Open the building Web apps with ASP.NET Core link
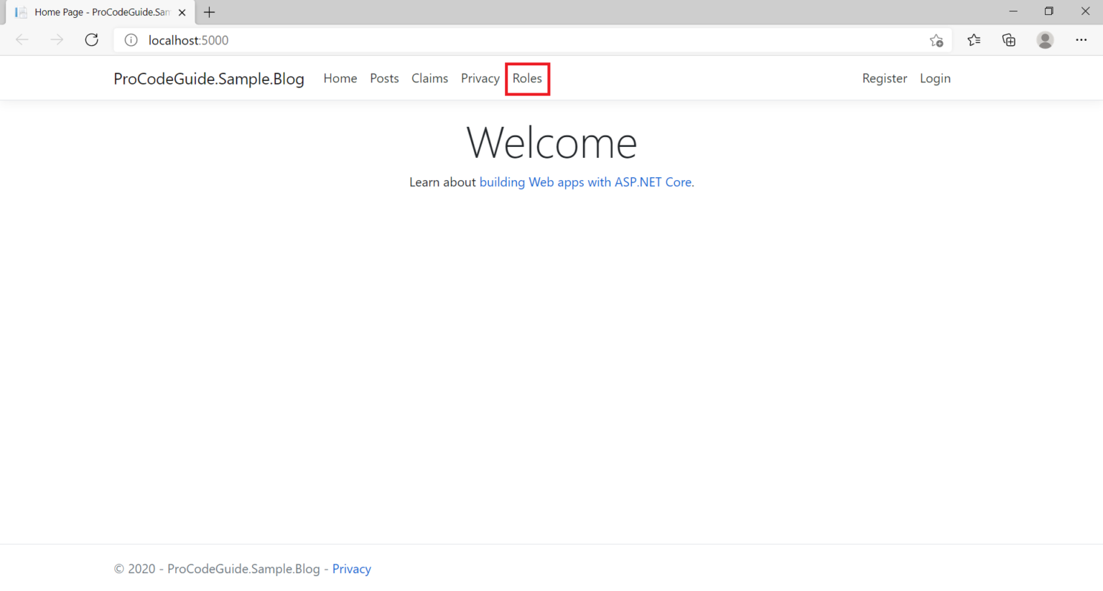This screenshot has width=1103, height=591. (x=585, y=182)
